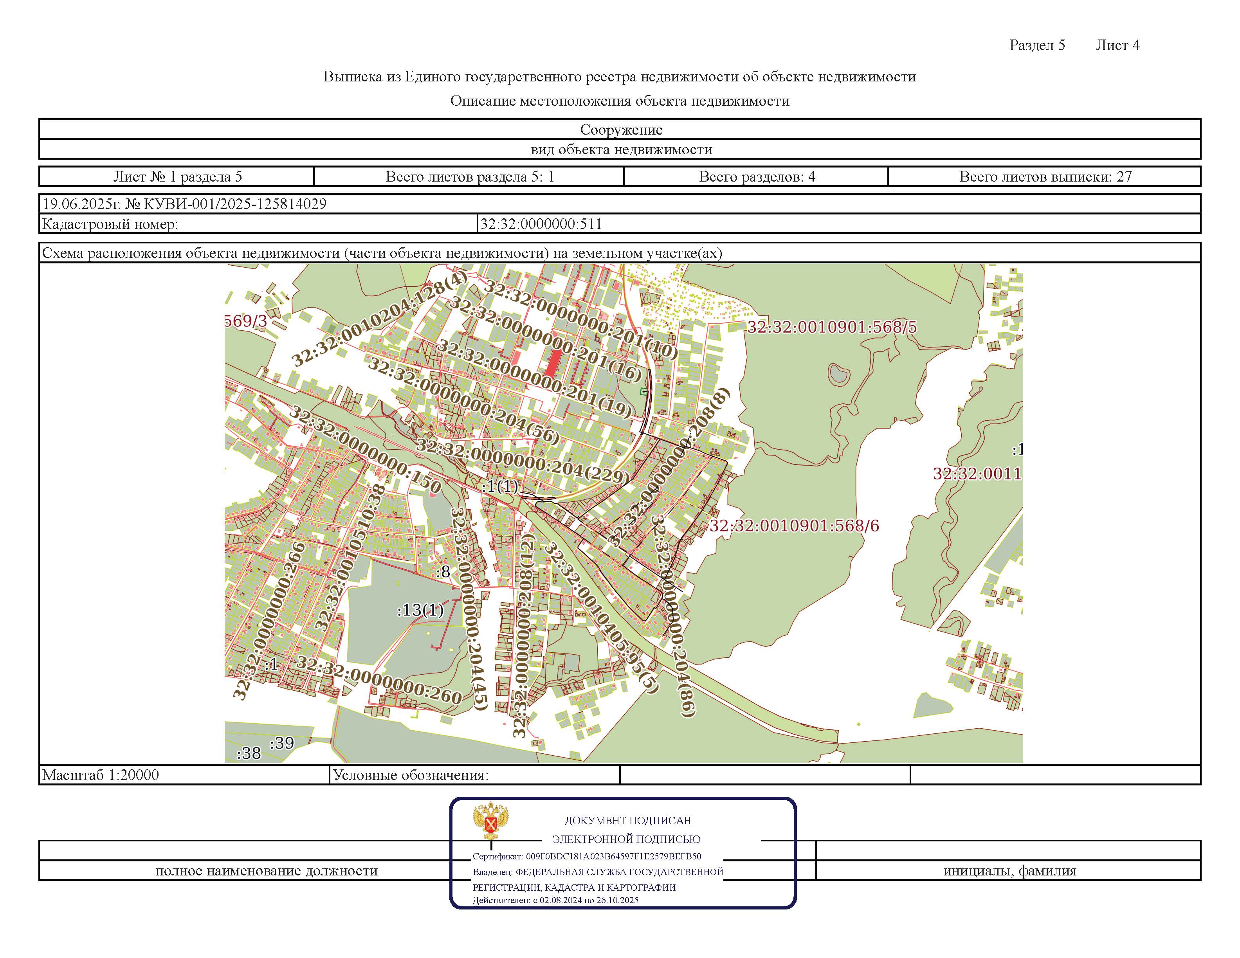Click the "Лист 4" header text
The height and width of the screenshot is (958, 1240).
tap(1117, 45)
